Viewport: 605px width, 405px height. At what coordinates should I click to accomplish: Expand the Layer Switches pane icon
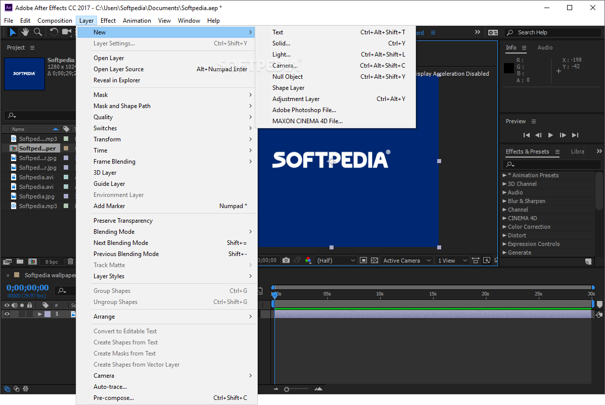(x=7, y=389)
